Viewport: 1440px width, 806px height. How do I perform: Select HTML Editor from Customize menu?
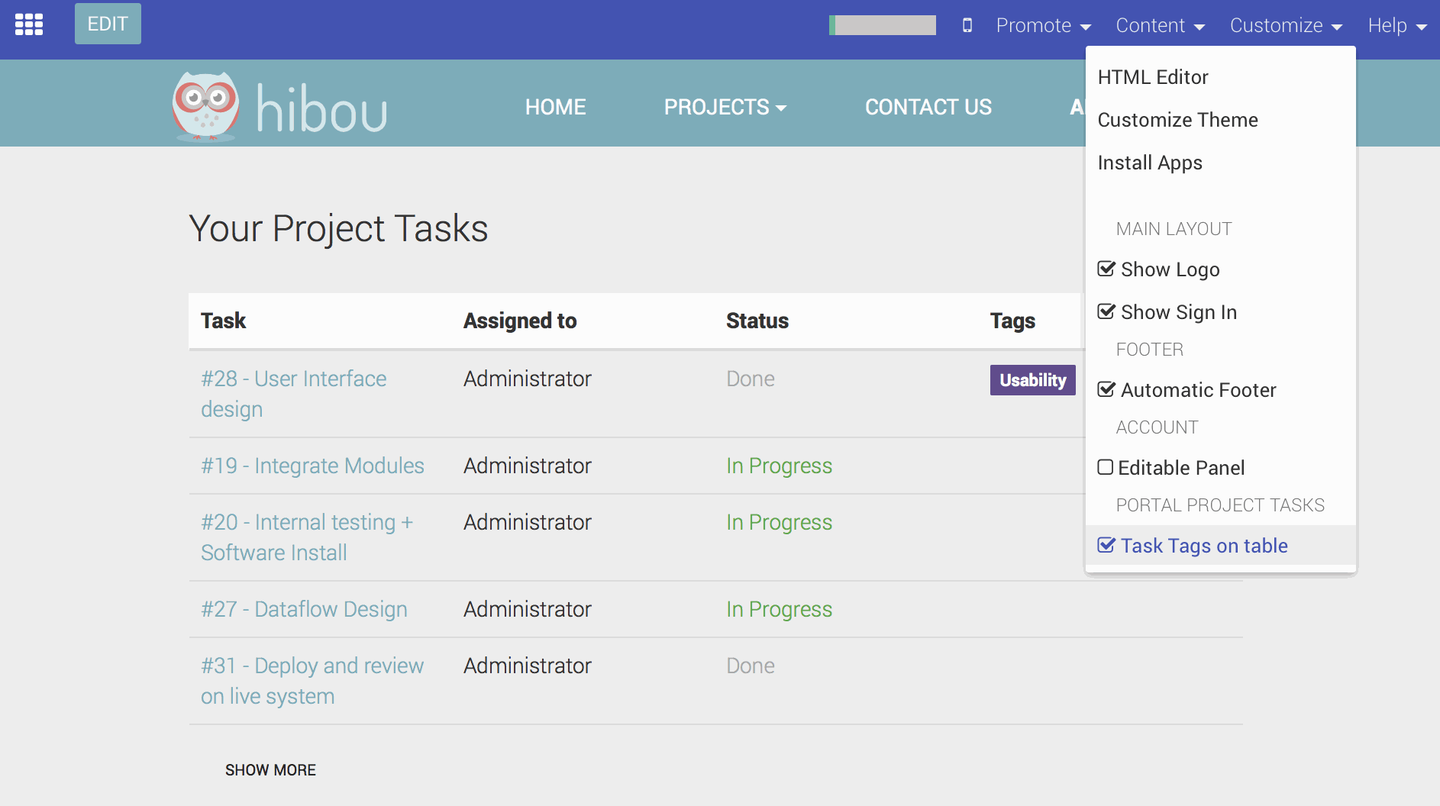(1220, 77)
